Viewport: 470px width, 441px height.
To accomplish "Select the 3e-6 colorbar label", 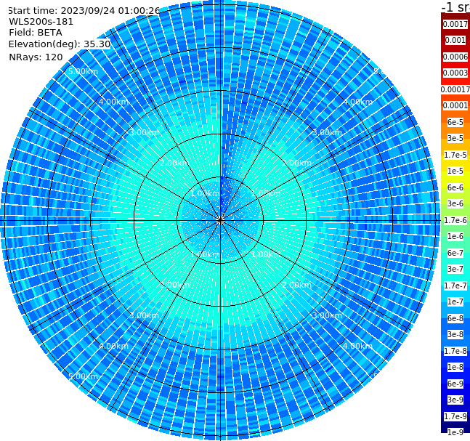I will click(x=455, y=203).
